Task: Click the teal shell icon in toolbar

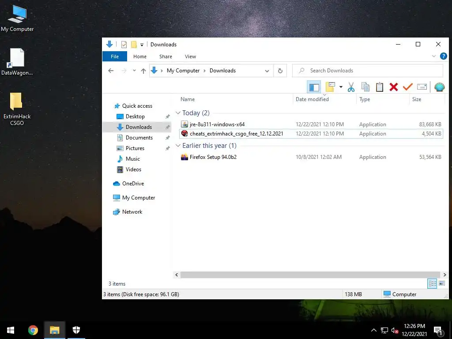Action: 439,87
